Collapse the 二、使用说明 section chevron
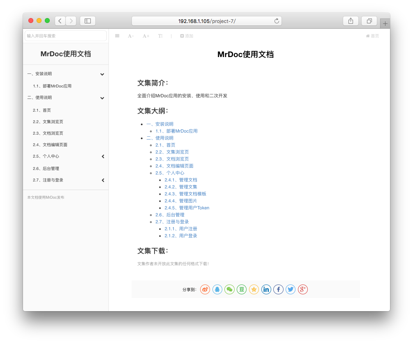The image size is (413, 344). [102, 98]
